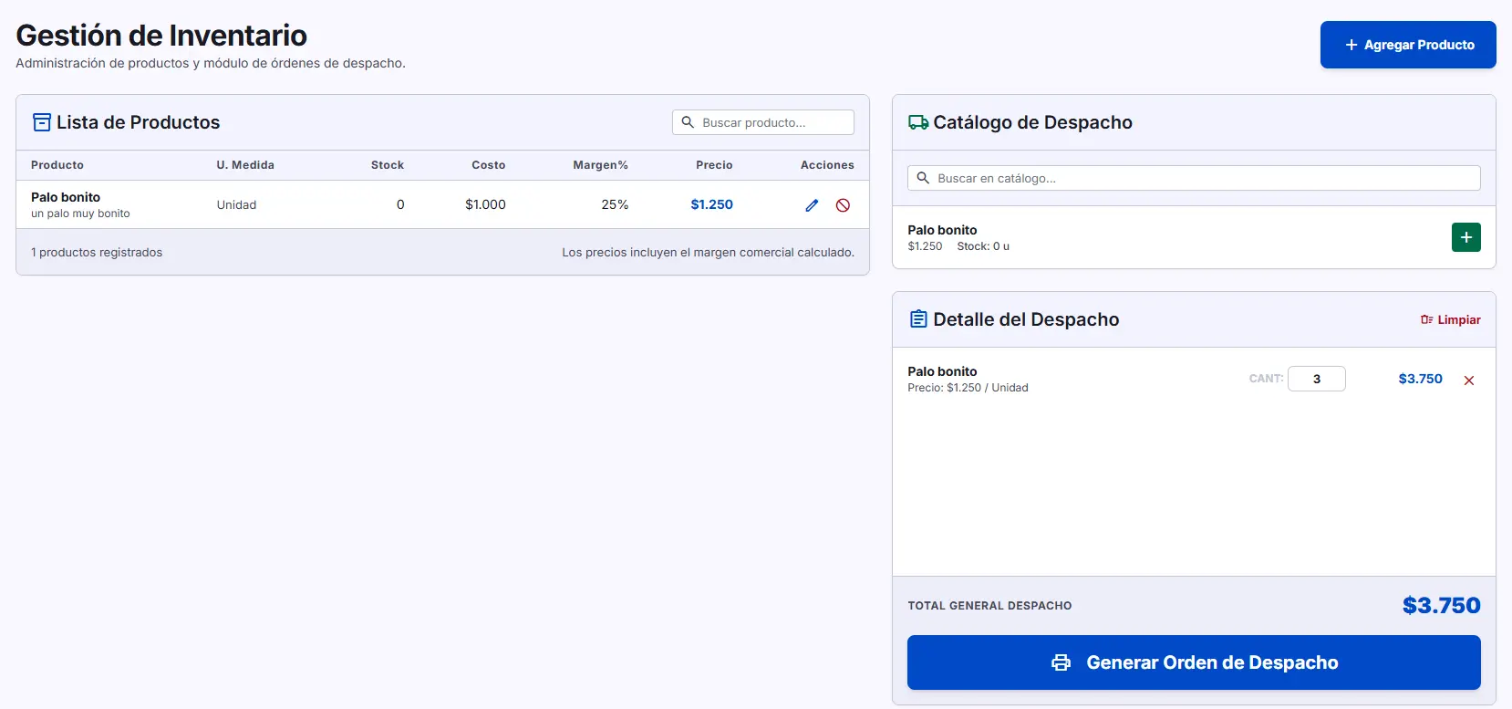Click the pencil edit icon for Palo bonito

[x=812, y=205]
